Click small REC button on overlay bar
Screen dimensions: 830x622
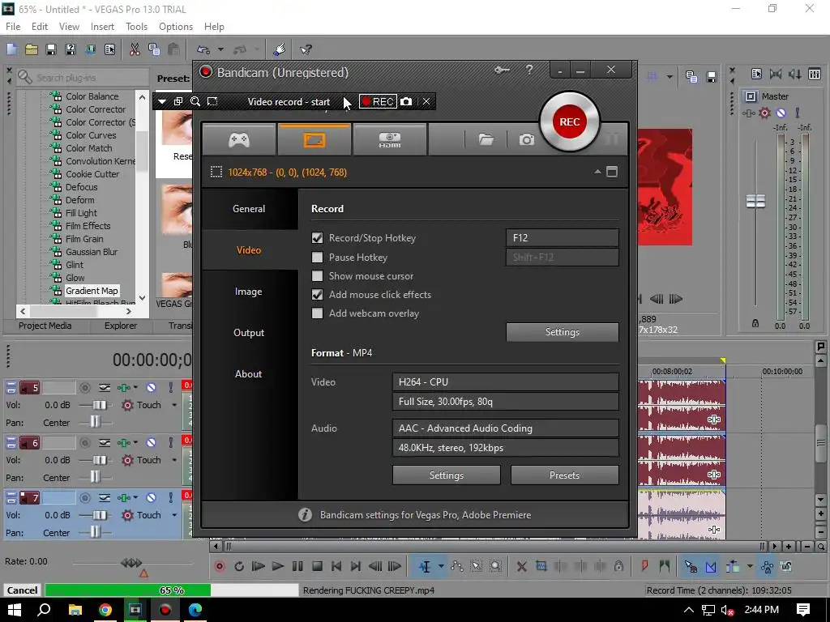pos(378,101)
